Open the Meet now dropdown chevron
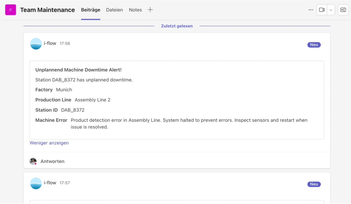The image size is (351, 204). tap(331, 10)
